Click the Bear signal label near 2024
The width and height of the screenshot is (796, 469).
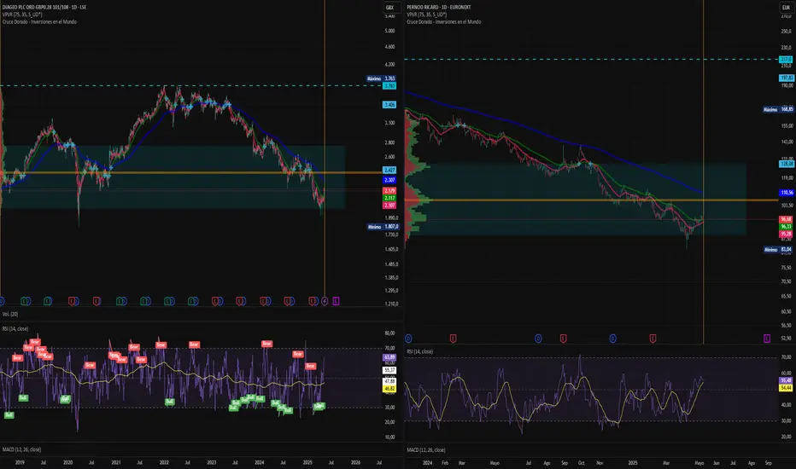(x=265, y=344)
